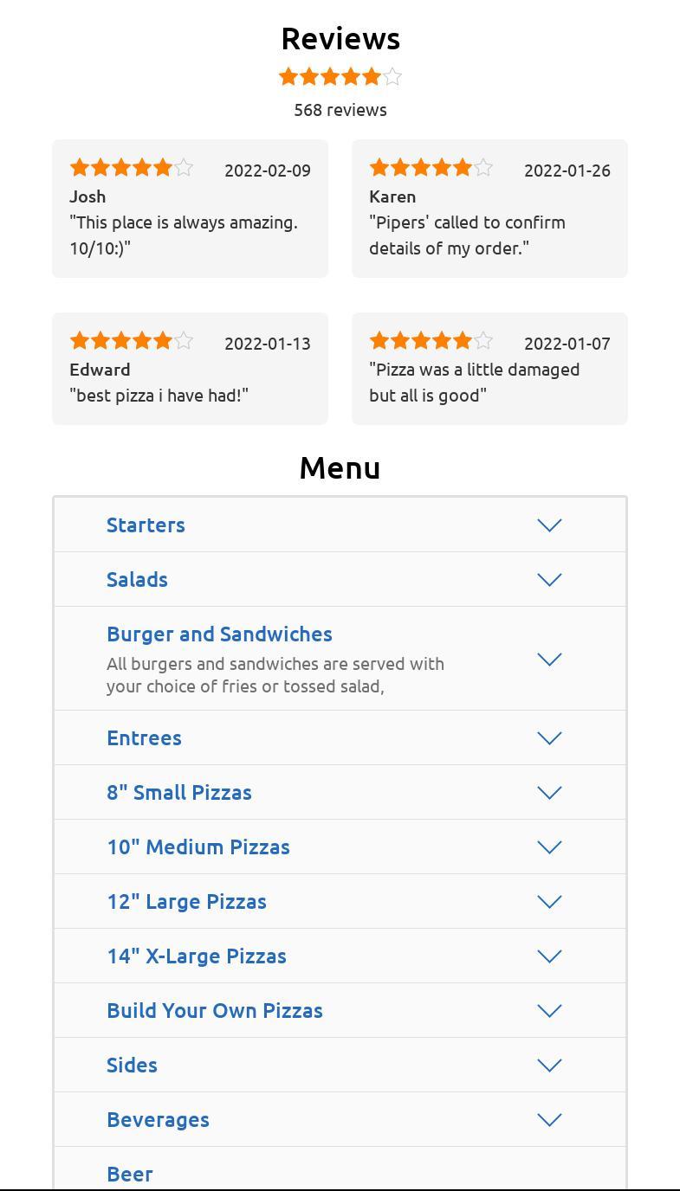Screen dimensions: 680x1191
Task: Select Josh's review card
Action: coord(190,209)
